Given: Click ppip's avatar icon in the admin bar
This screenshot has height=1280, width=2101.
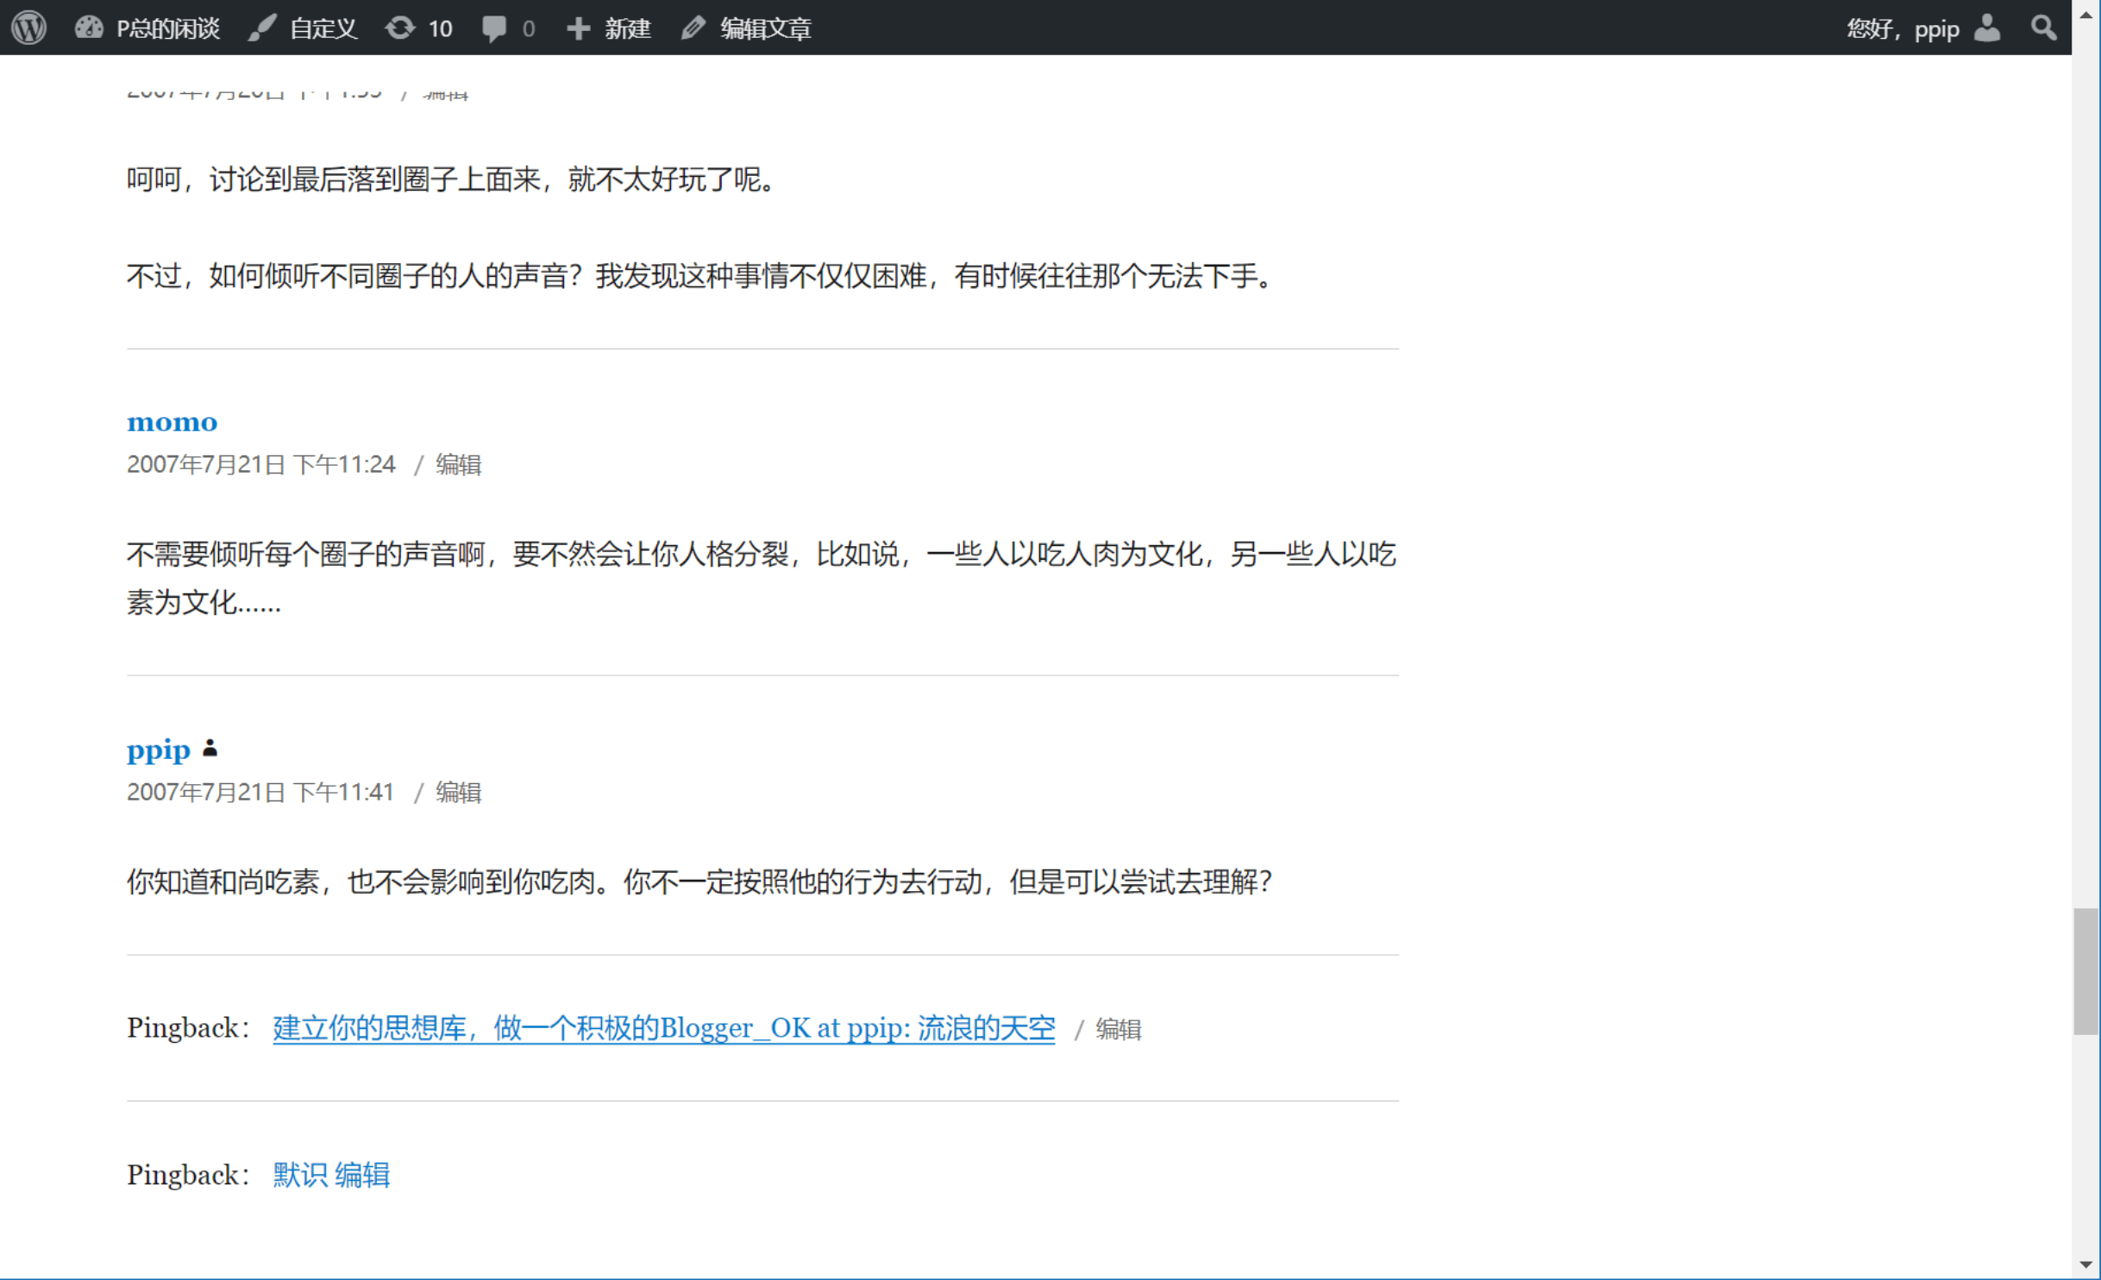Looking at the screenshot, I should coord(1988,28).
